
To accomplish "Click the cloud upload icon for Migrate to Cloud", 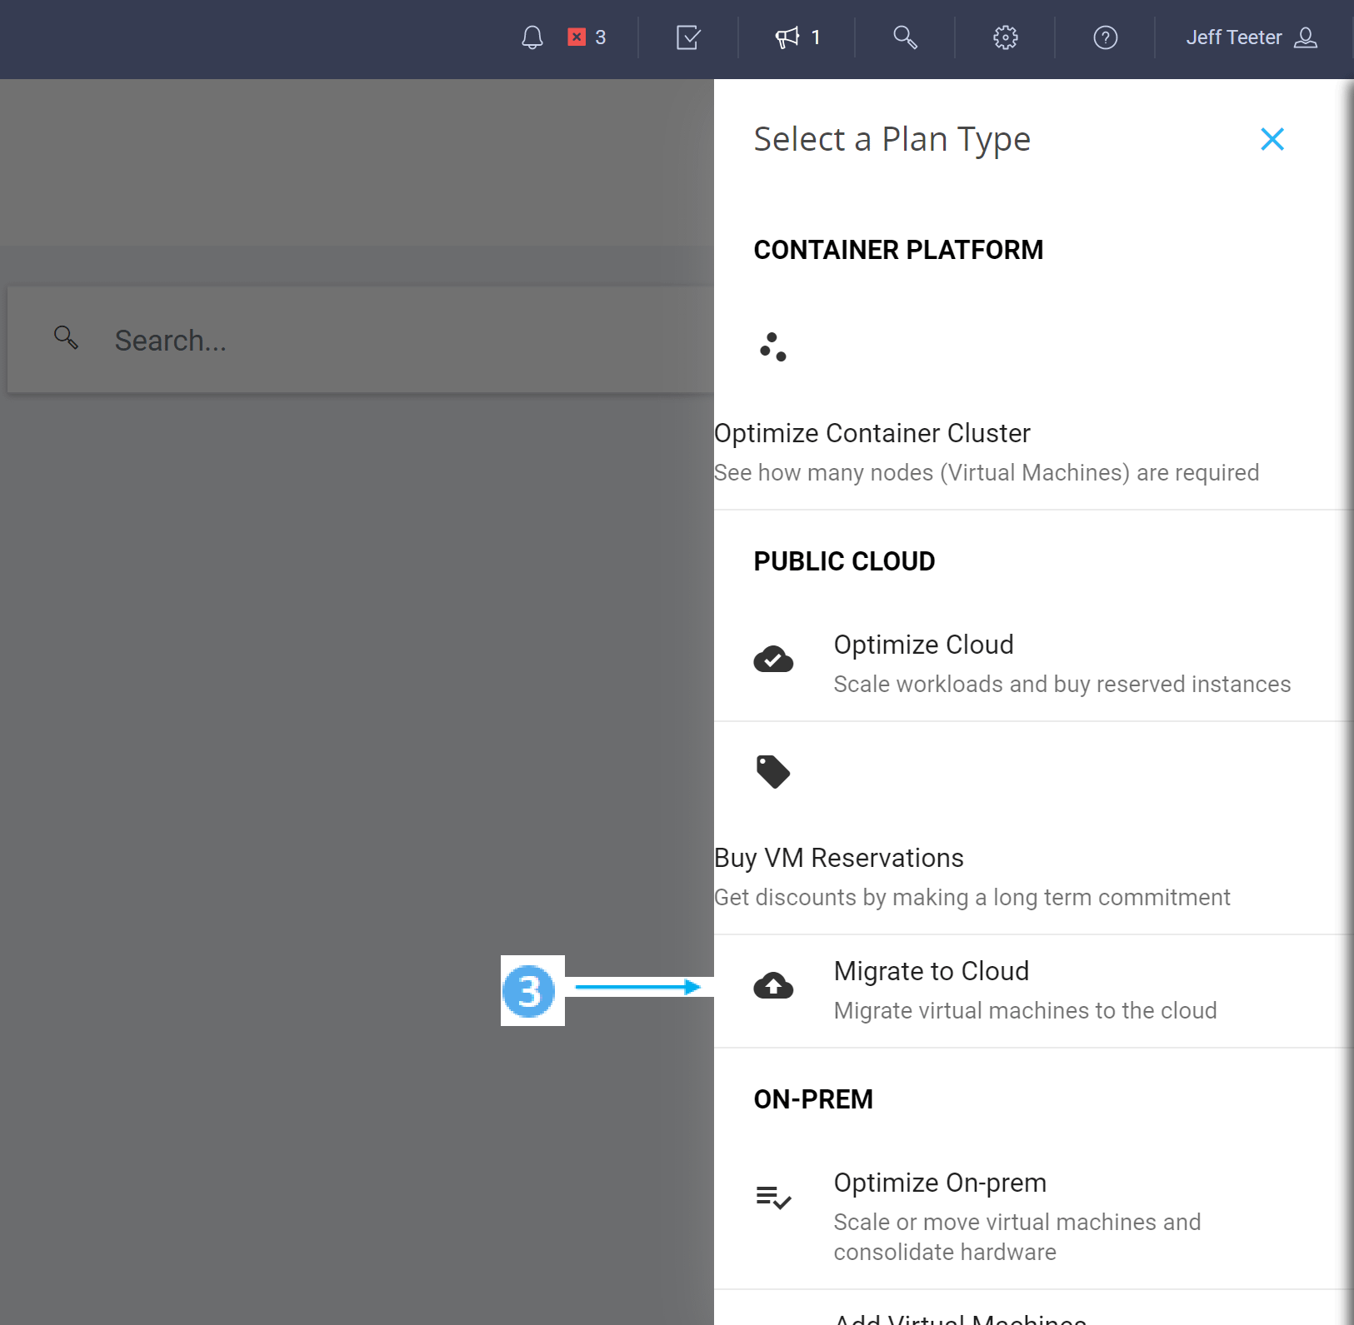I will (x=773, y=986).
